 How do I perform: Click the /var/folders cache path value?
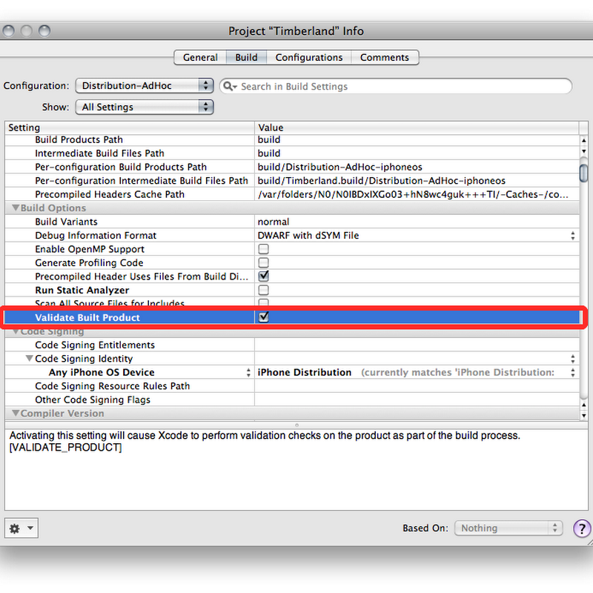click(413, 194)
